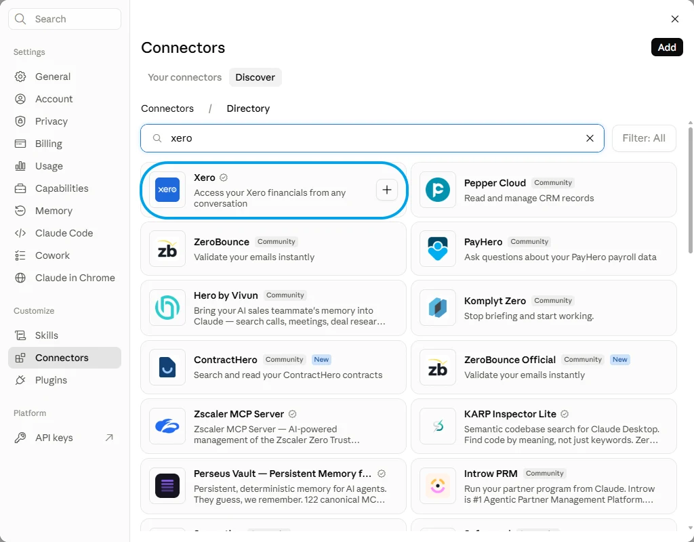Open the Perseus Vault connector title
This screenshot has width=694, height=542.
coord(283,474)
